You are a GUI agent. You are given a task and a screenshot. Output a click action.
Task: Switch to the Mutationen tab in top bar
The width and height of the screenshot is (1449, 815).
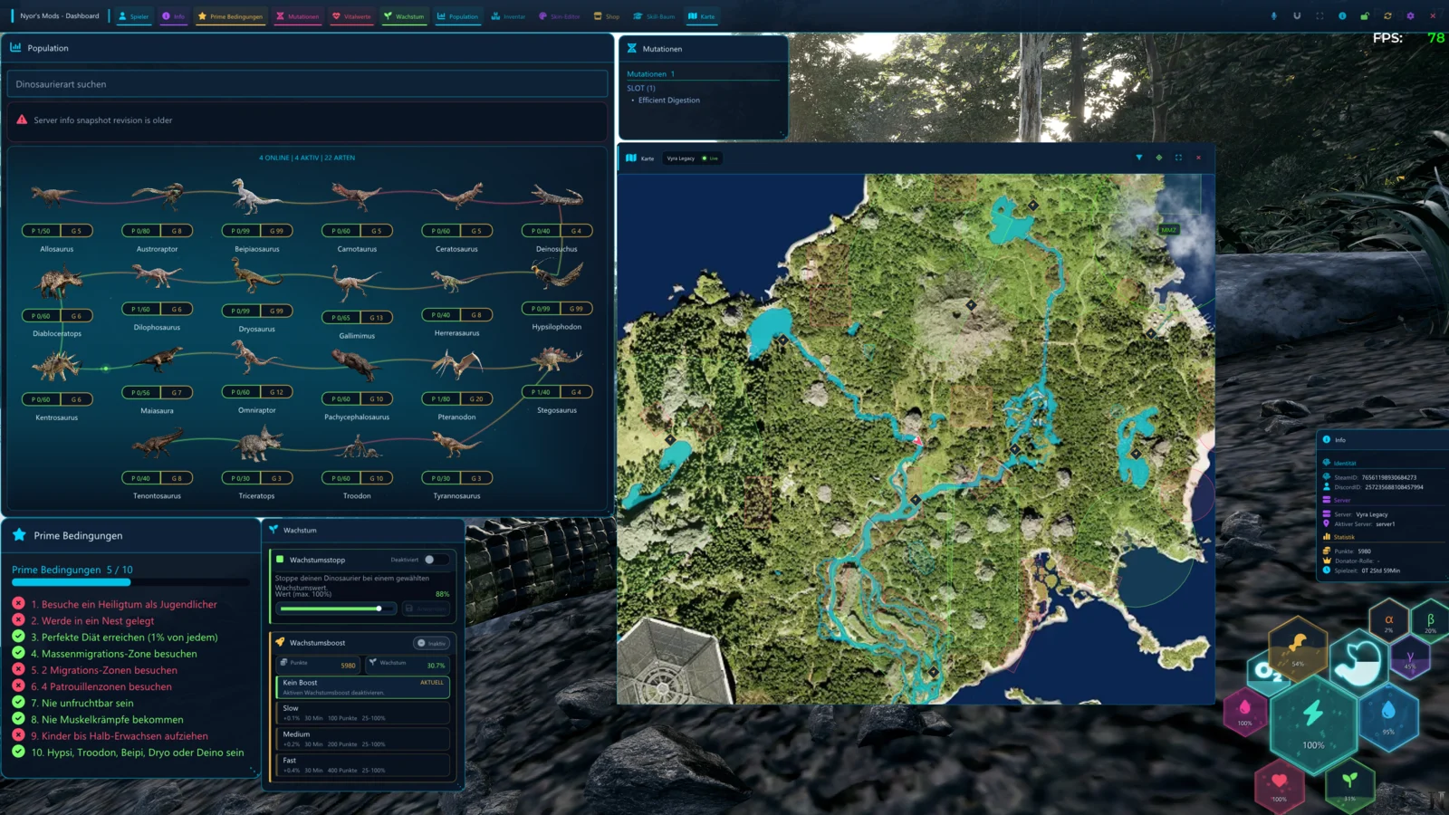pyautogui.click(x=297, y=16)
